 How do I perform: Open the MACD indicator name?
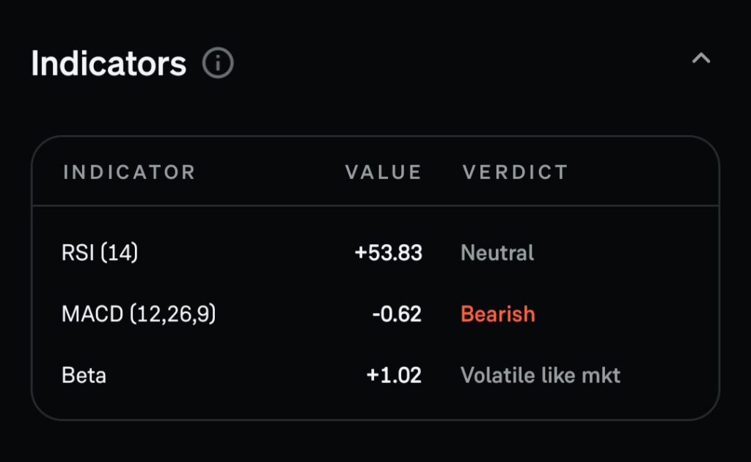click(92, 315)
